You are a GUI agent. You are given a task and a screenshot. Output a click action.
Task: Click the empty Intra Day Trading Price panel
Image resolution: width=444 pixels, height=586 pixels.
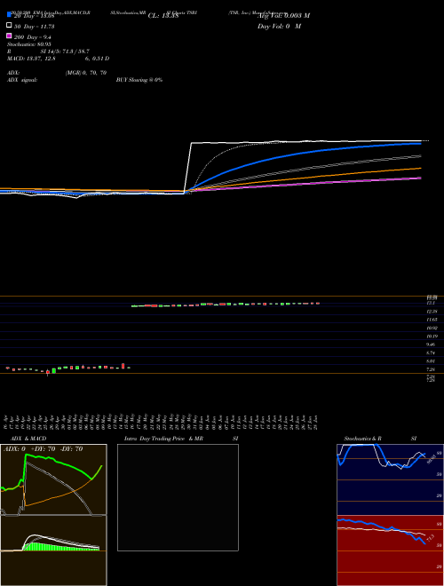click(x=178, y=497)
